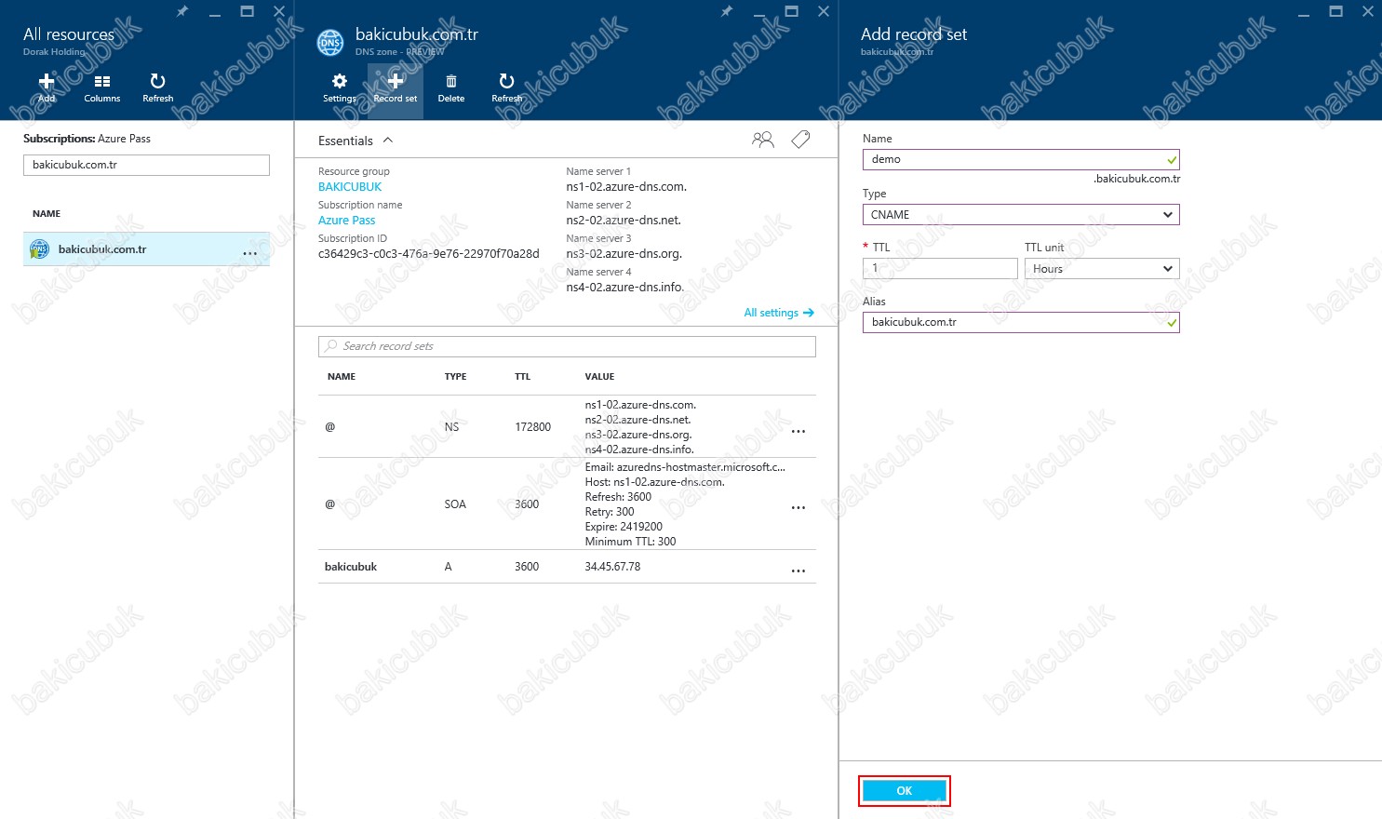Click the NAME column header in records
Image resolution: width=1382 pixels, height=819 pixels.
342,377
